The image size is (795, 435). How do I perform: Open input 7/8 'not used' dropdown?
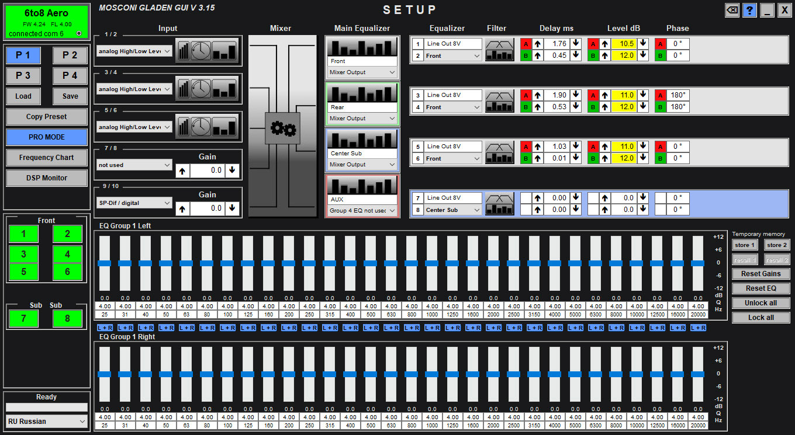134,165
